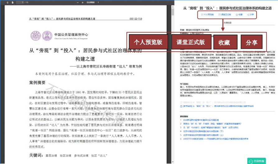This screenshot has width=278, height=164.
Task: Open the [教学说明] teaching note document link
Action: tap(217, 106)
